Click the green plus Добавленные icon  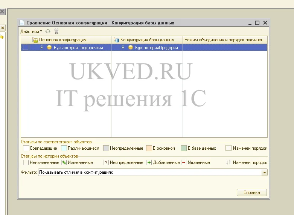149,162
